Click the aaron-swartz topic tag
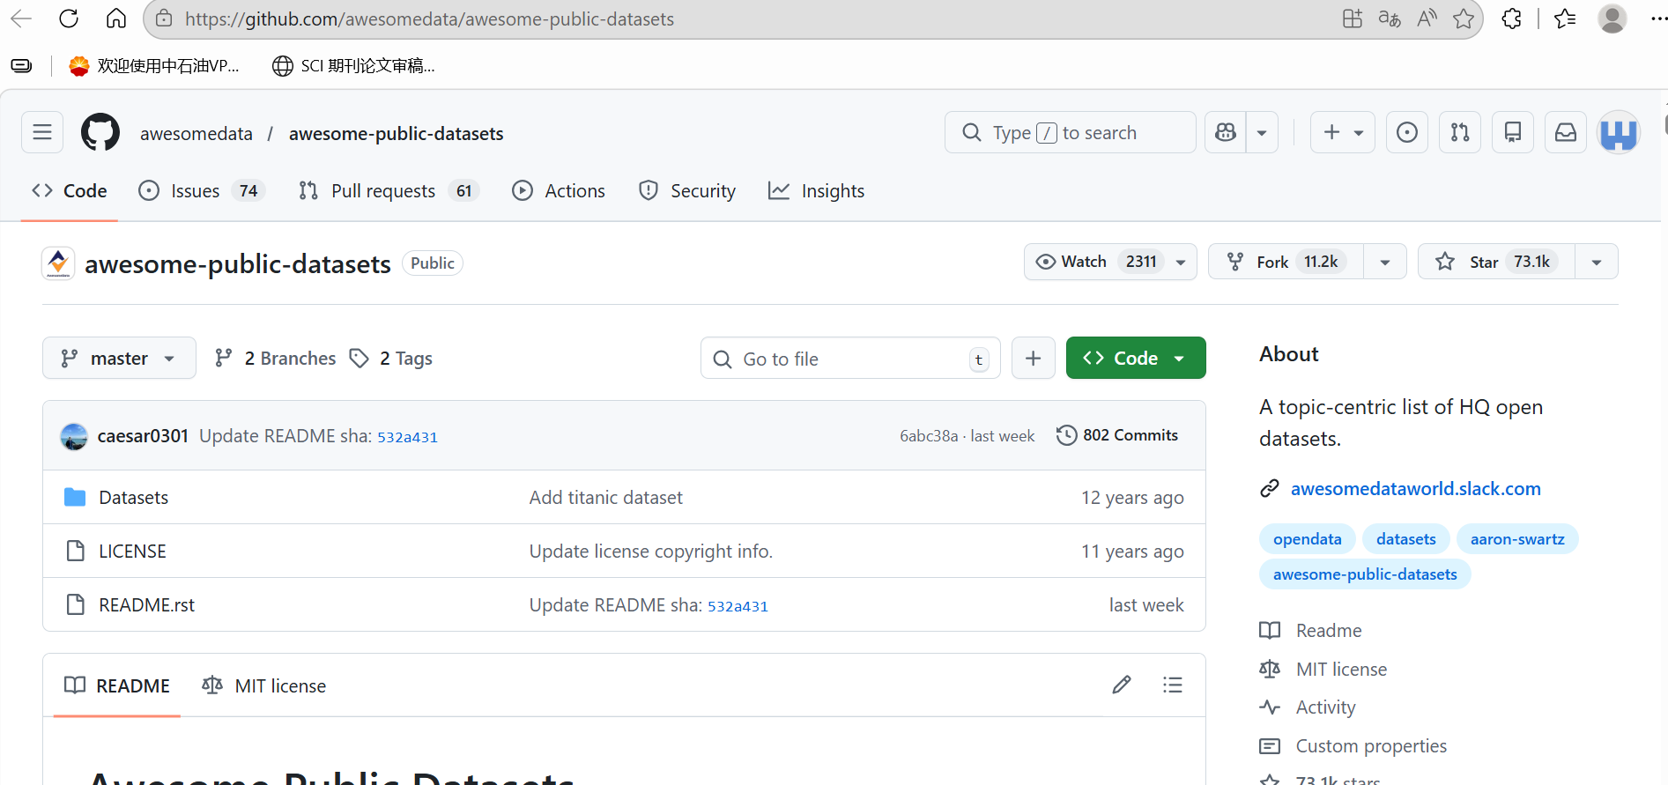Image resolution: width=1668 pixels, height=785 pixels. point(1517,539)
